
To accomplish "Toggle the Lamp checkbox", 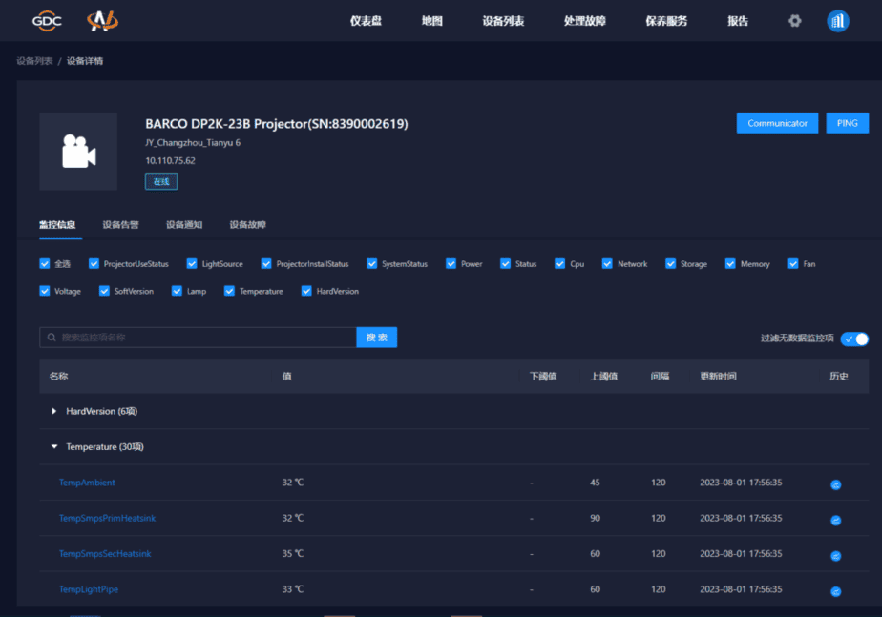I will coord(177,291).
